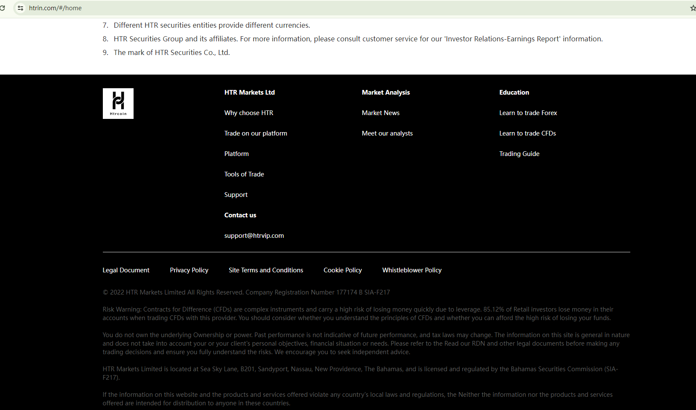Open the Platform footer link
This screenshot has width=696, height=410.
pyautogui.click(x=236, y=154)
